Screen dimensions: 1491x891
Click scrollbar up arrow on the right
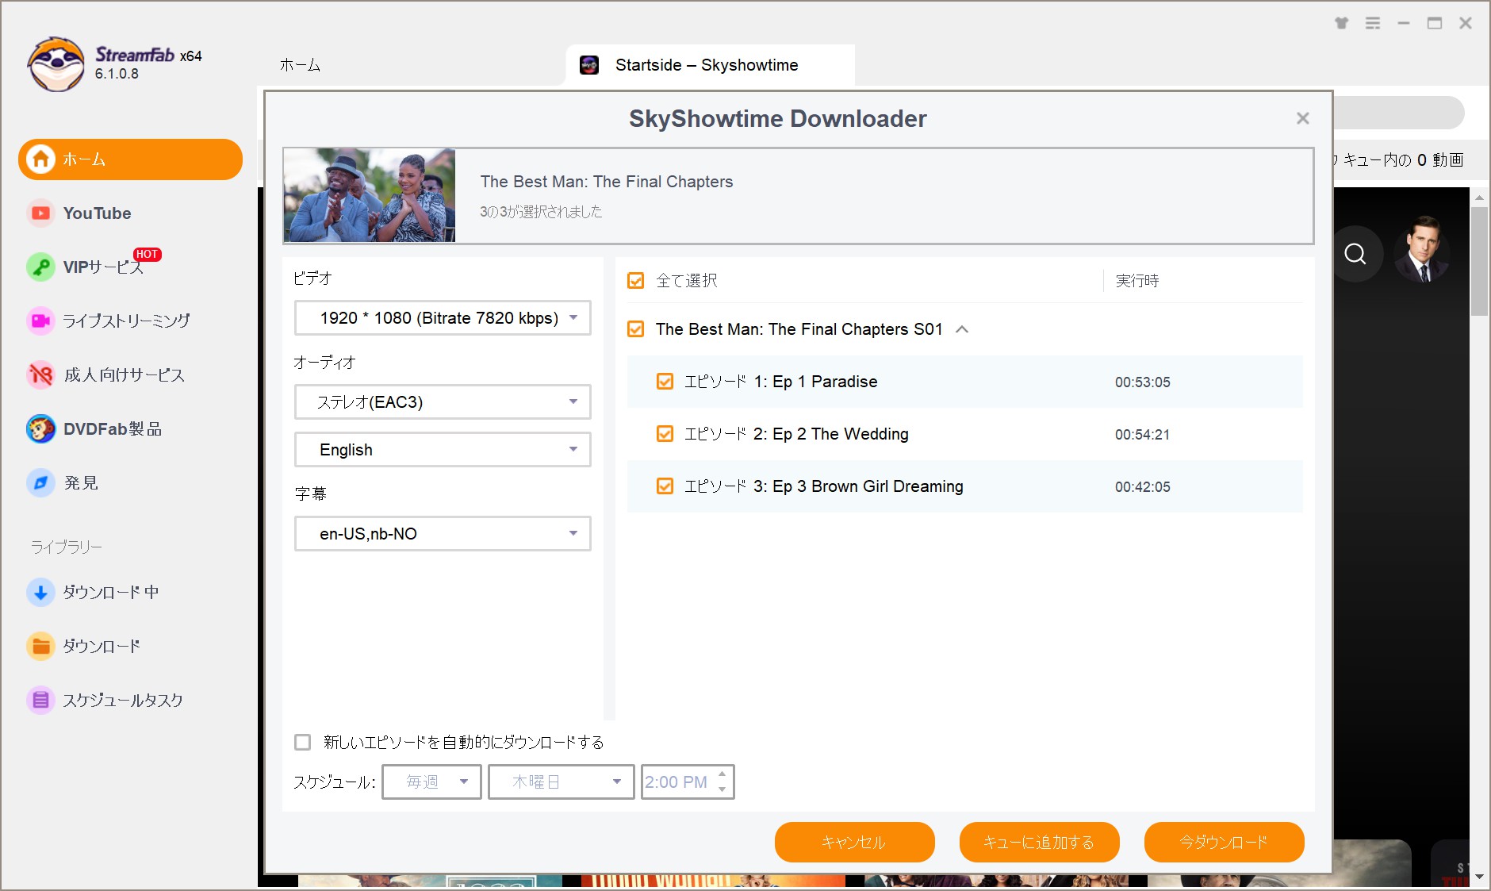(x=1479, y=197)
